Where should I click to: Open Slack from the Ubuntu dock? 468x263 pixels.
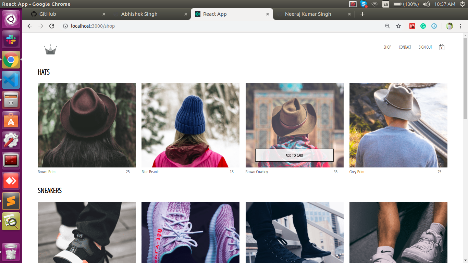(11, 39)
